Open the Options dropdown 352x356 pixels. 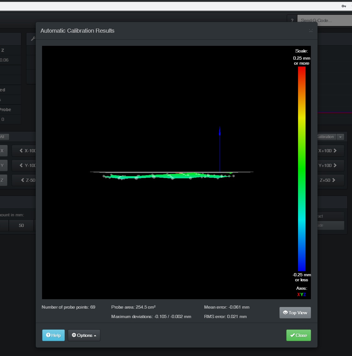(84, 335)
